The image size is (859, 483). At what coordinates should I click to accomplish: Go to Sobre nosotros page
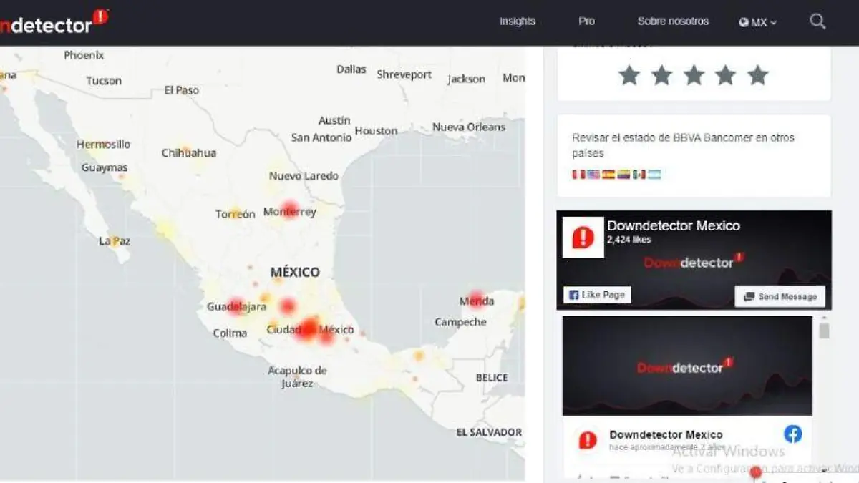[673, 21]
